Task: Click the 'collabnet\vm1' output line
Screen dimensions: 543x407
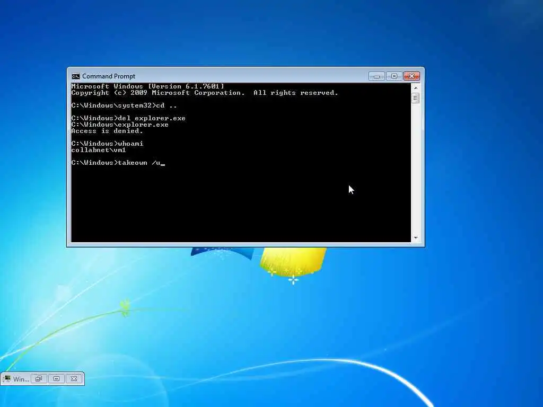Action: pos(99,150)
